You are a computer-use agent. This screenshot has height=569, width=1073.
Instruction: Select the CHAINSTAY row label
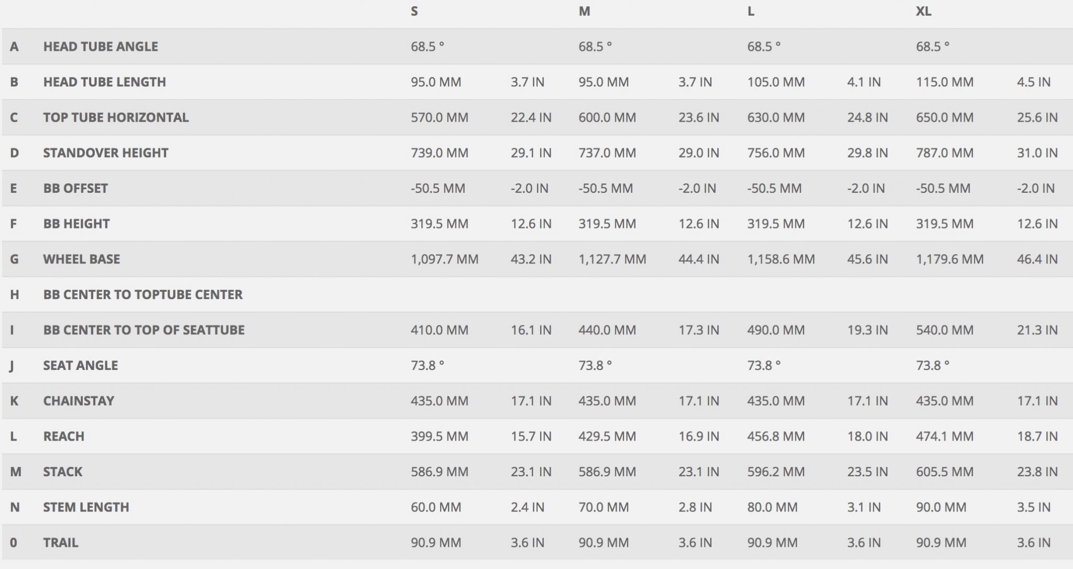point(79,401)
